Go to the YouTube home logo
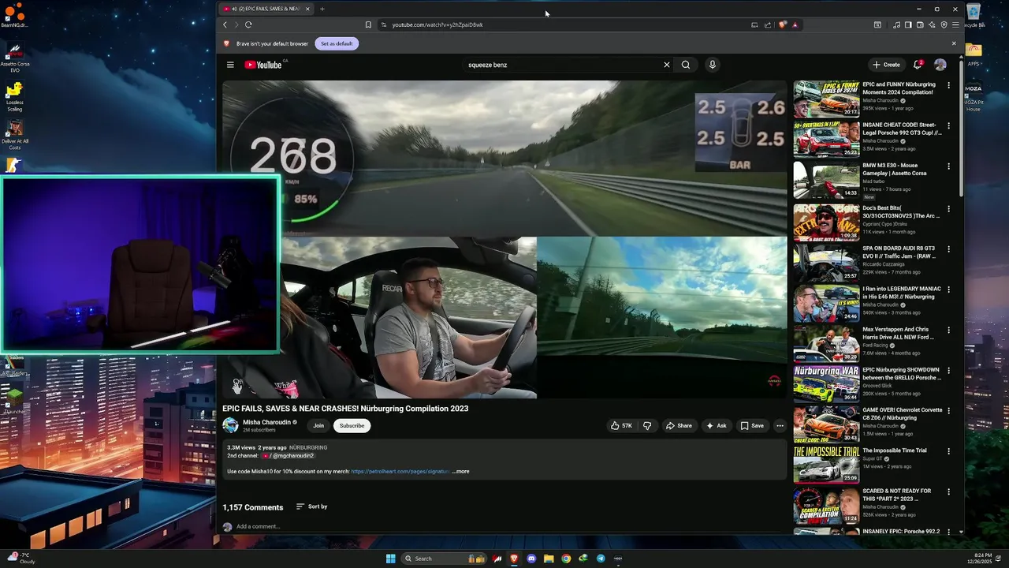1009x568 pixels. pos(263,65)
